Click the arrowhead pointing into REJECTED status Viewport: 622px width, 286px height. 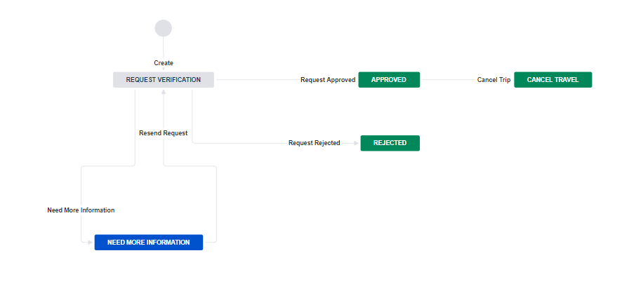point(356,143)
